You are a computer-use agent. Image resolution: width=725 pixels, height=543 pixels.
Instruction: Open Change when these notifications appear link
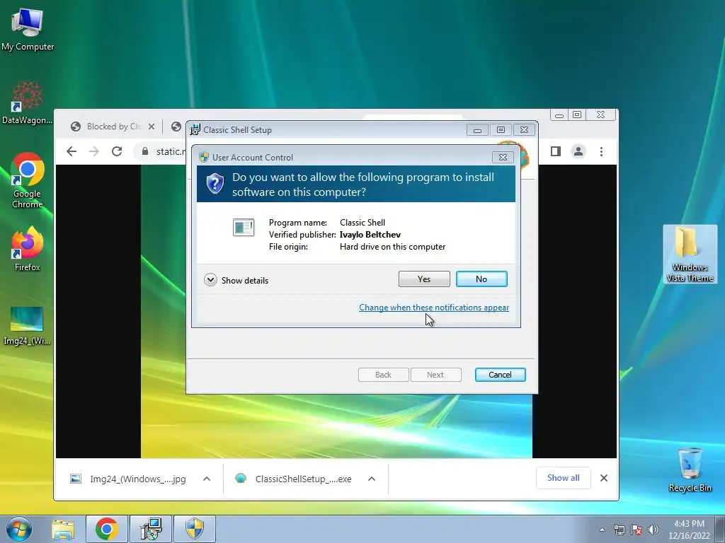tap(434, 308)
